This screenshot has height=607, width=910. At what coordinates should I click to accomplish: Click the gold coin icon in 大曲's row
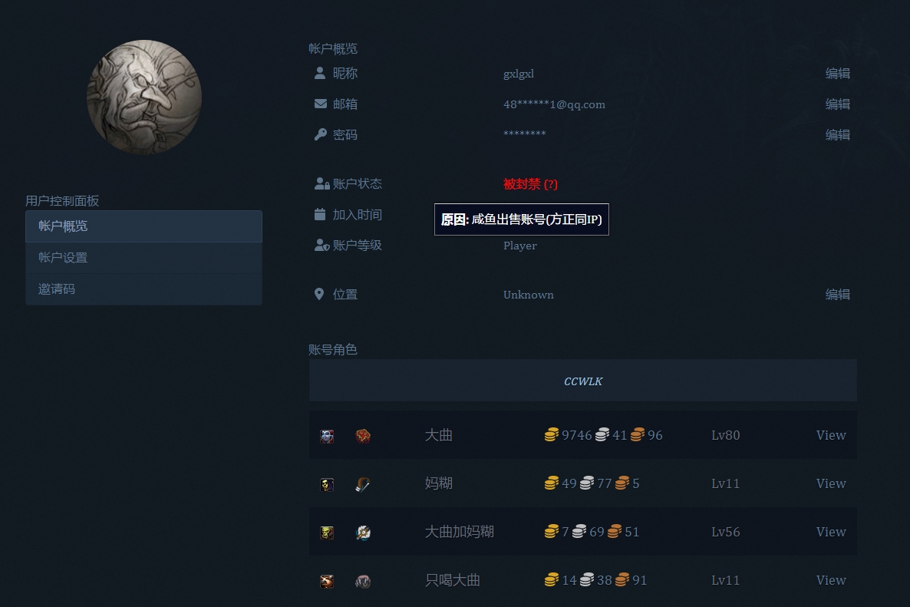pos(551,435)
